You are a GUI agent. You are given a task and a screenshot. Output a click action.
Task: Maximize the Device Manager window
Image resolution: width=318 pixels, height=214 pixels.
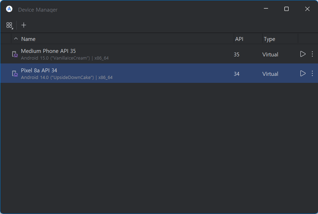[x=286, y=9]
